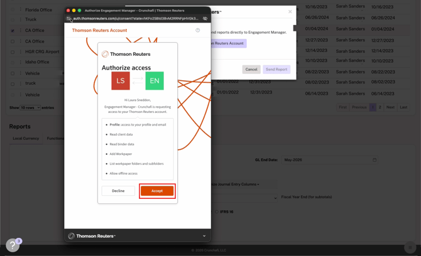Open Customize Journal Entry Columns dropdown
The height and width of the screenshot is (256, 421).
pyautogui.click(x=235, y=184)
